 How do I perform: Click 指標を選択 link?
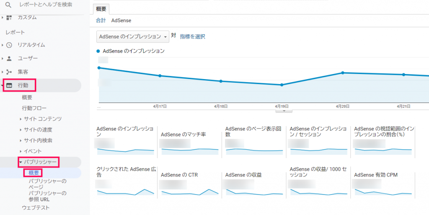pyautogui.click(x=193, y=37)
